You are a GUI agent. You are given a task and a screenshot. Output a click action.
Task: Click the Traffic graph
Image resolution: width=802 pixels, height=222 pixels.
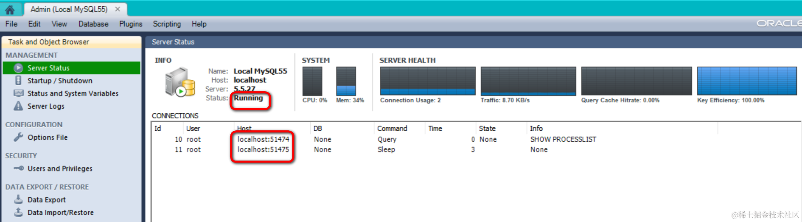click(528, 81)
